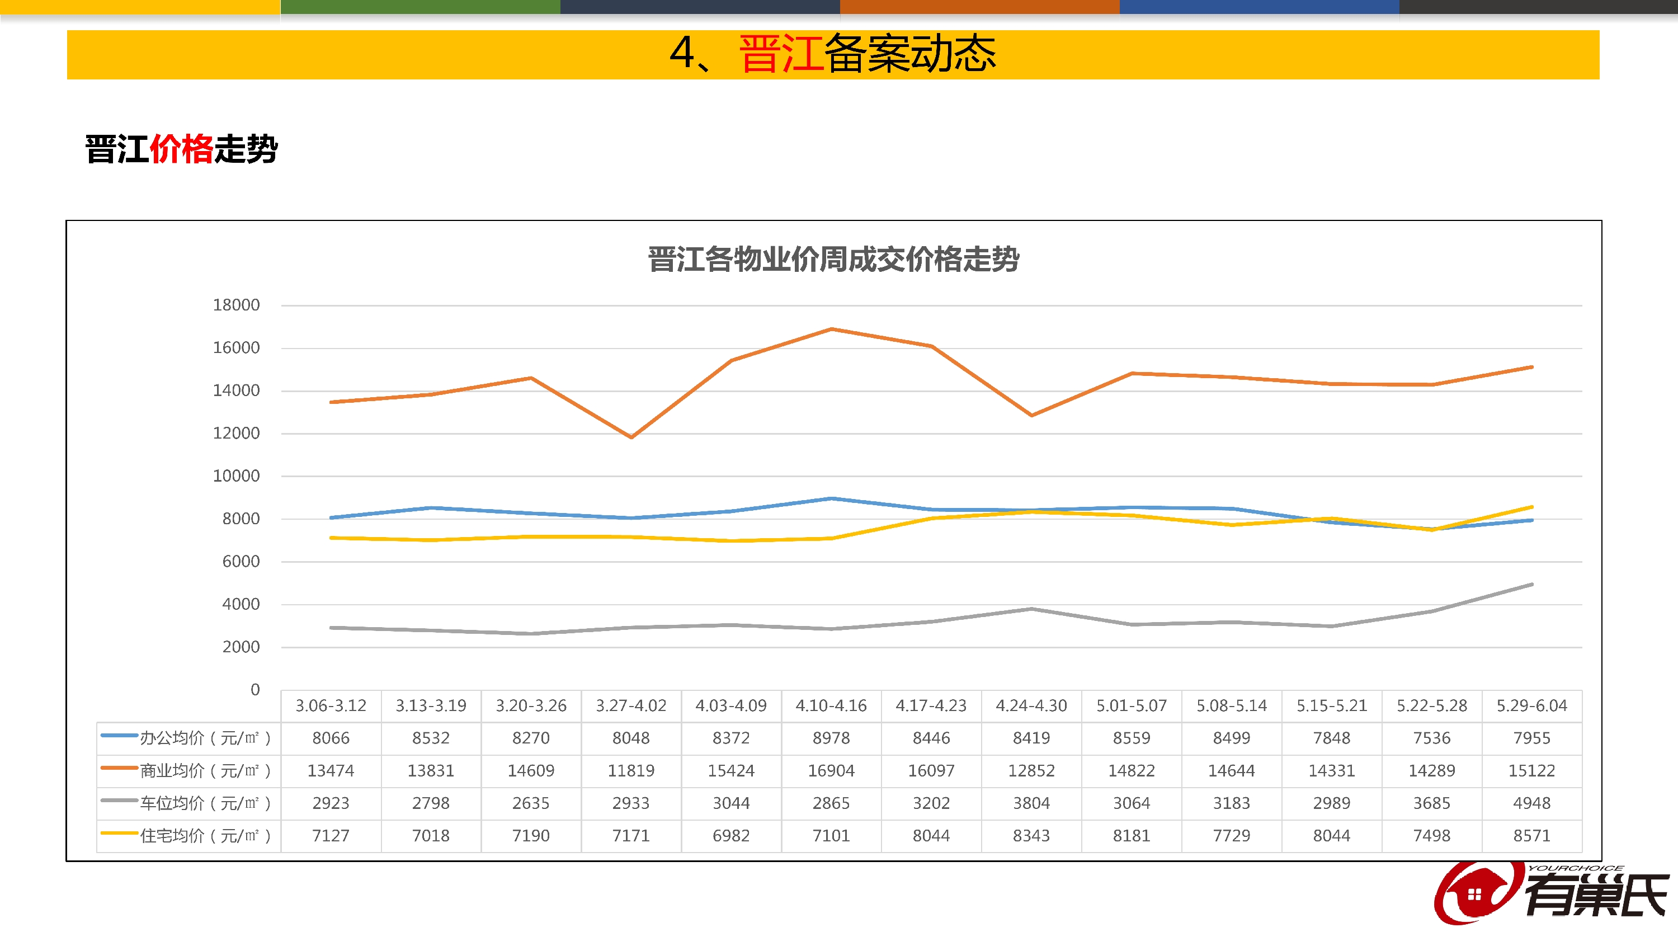Click the 5.08-5.14 column header
This screenshot has height=932, width=1678.
(1232, 705)
